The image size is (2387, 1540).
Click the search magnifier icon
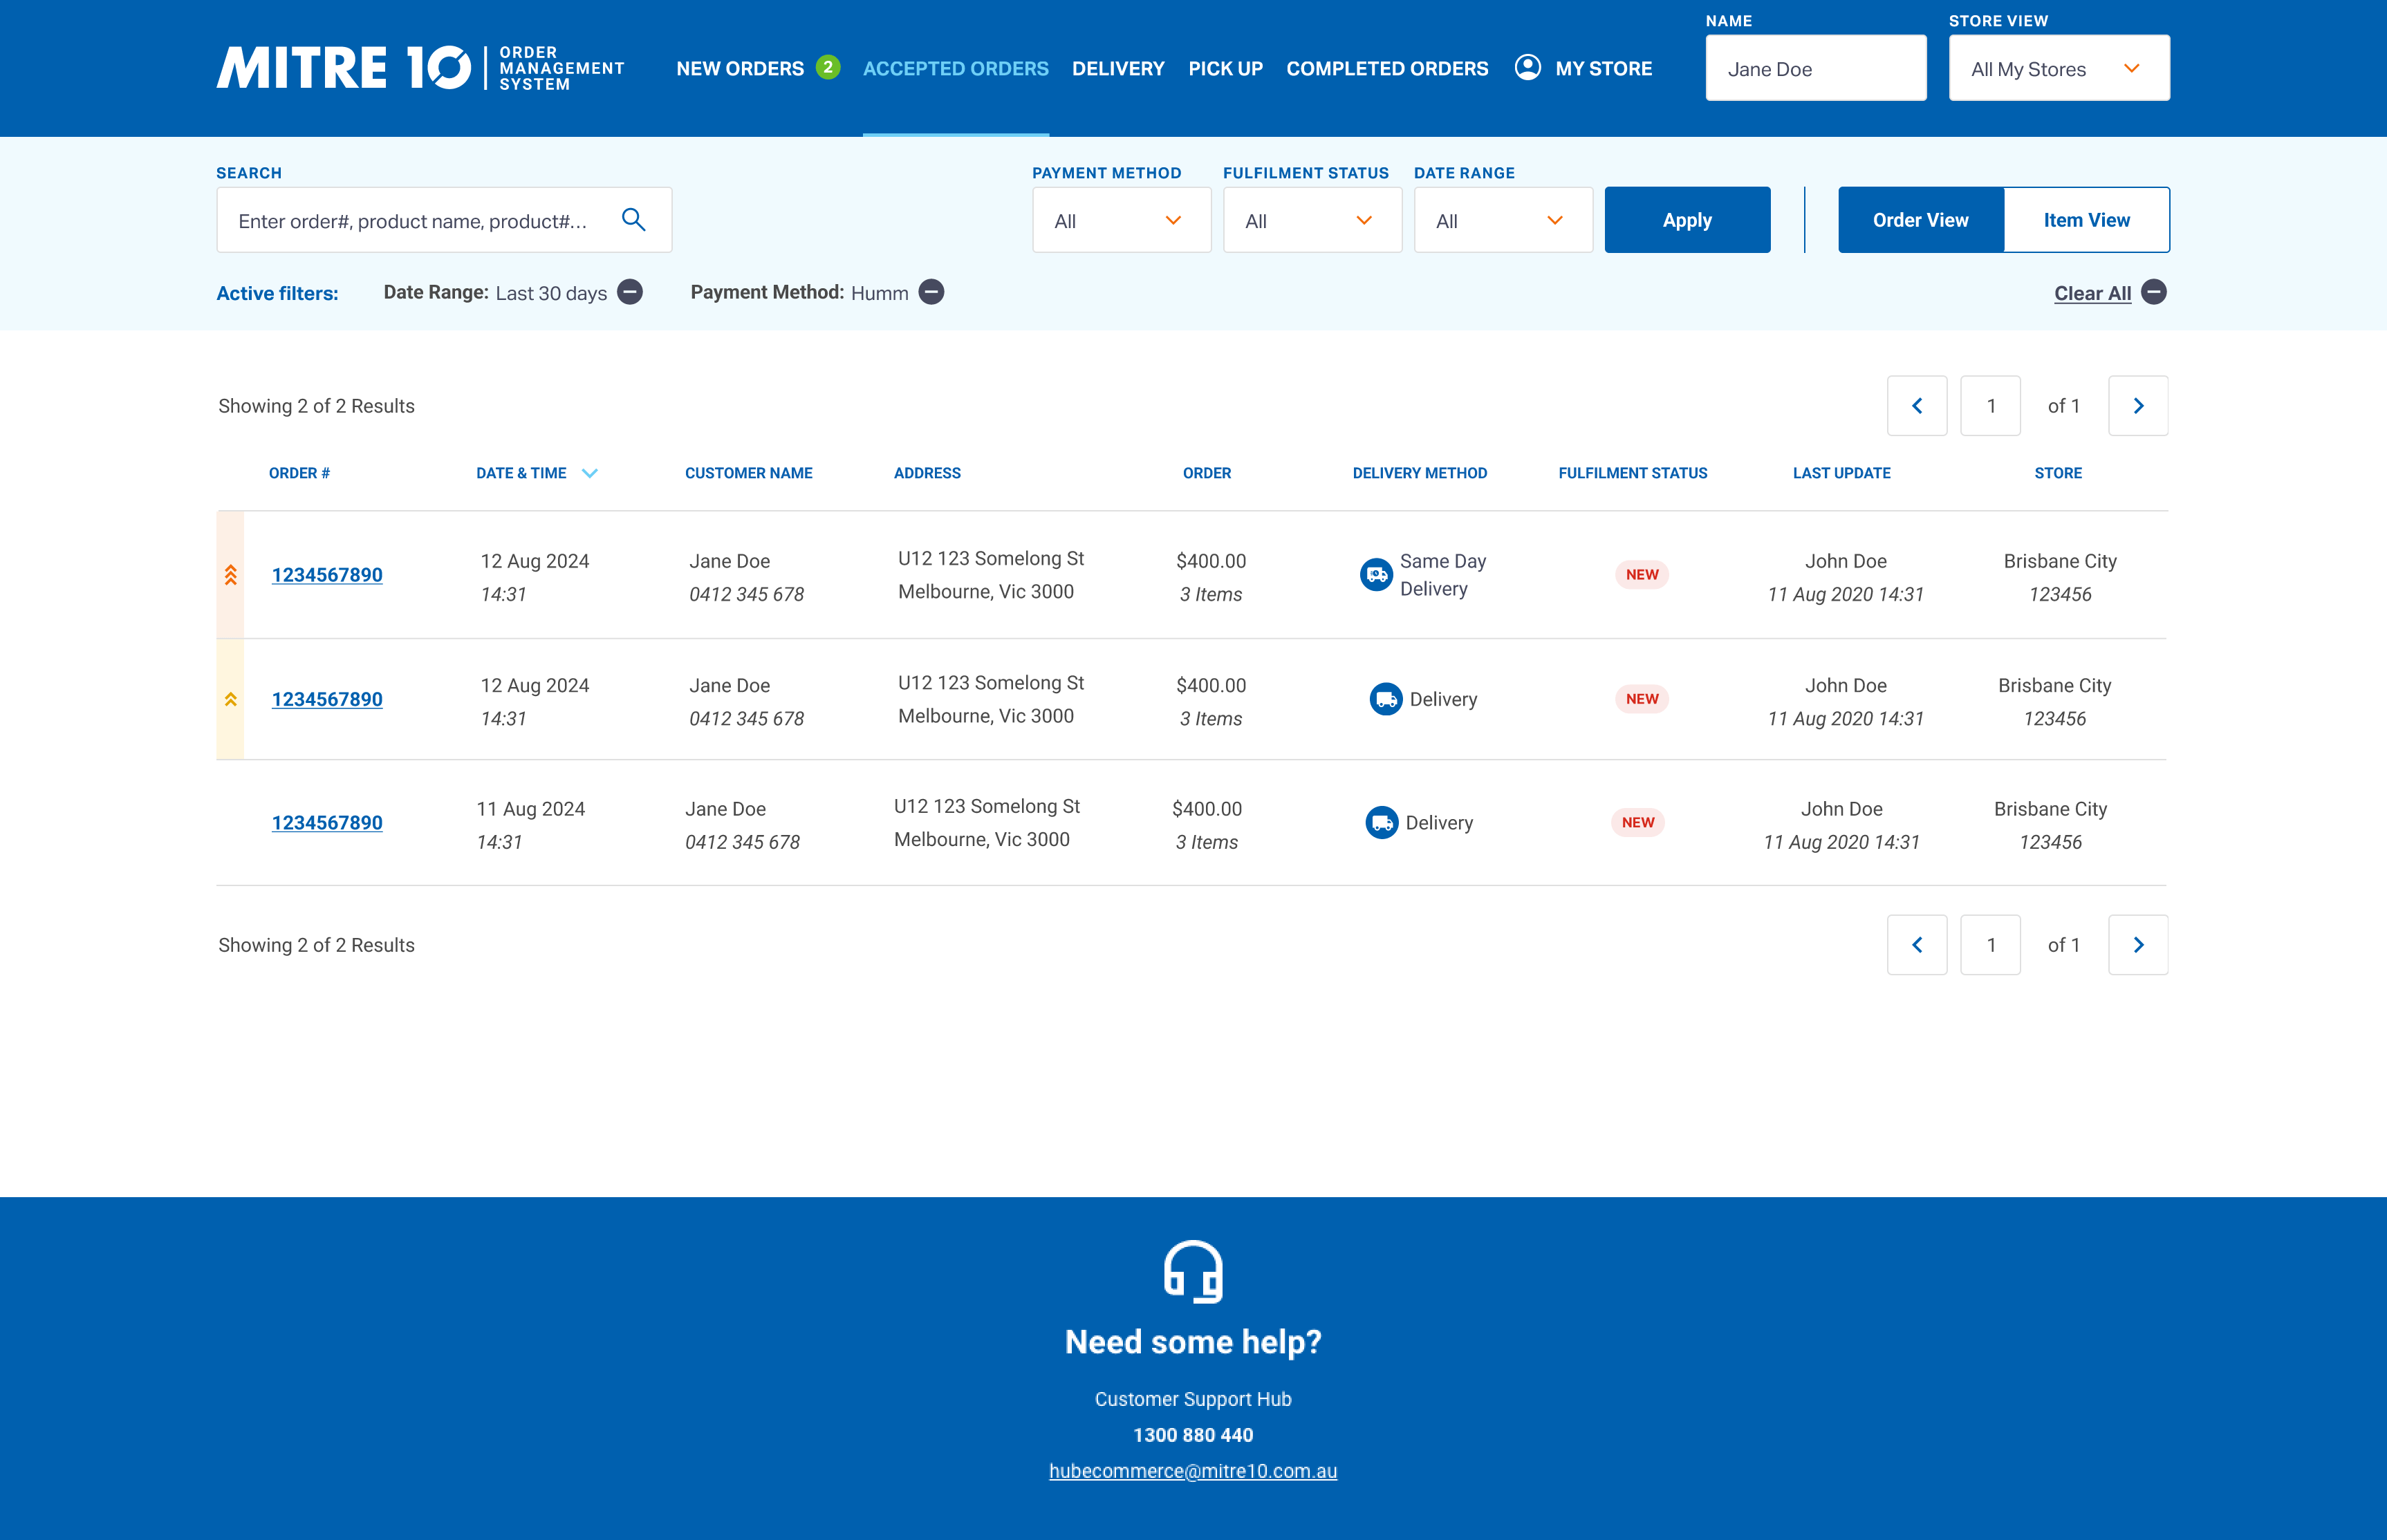tap(633, 220)
